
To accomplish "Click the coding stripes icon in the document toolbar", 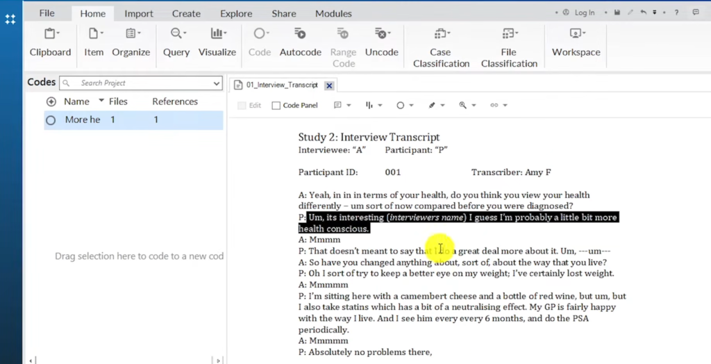I will click(369, 106).
